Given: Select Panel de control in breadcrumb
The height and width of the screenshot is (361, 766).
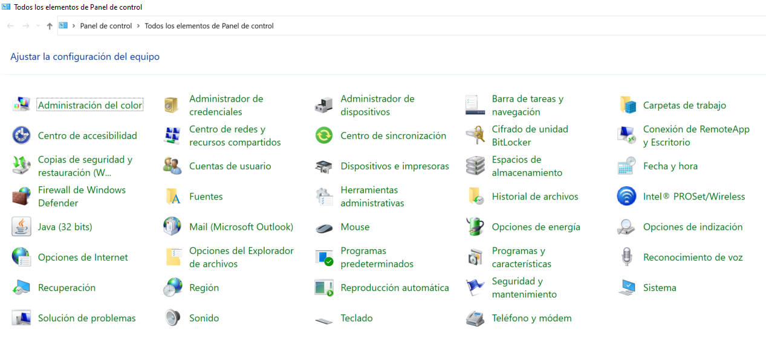Looking at the screenshot, I should 106,26.
